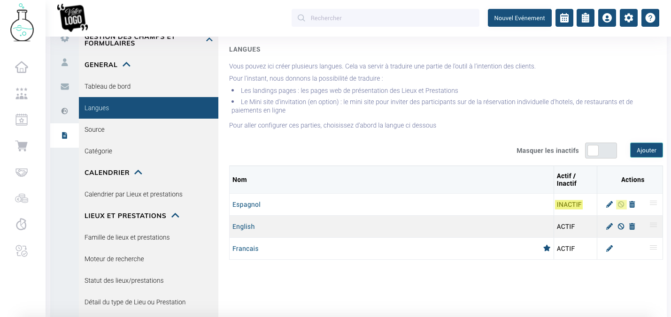The image size is (671, 317).
Task: Delete the English language via trash icon
Action: pos(632,226)
